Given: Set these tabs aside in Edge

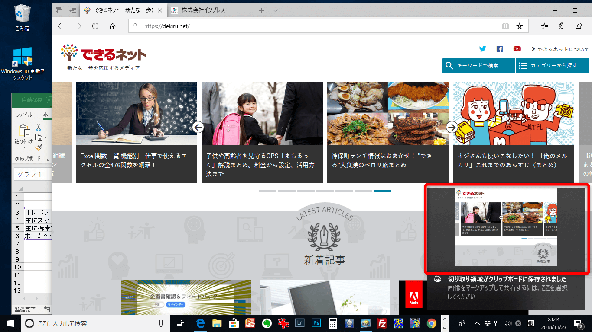Looking at the screenshot, I should 73,10.
